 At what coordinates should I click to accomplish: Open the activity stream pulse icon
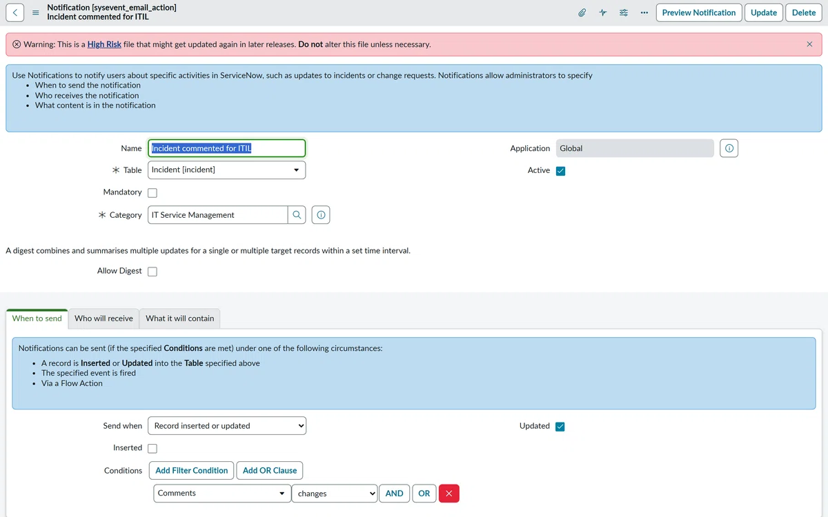click(603, 12)
